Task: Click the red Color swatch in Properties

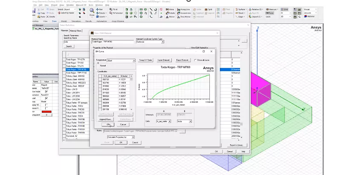Action: [46, 112]
